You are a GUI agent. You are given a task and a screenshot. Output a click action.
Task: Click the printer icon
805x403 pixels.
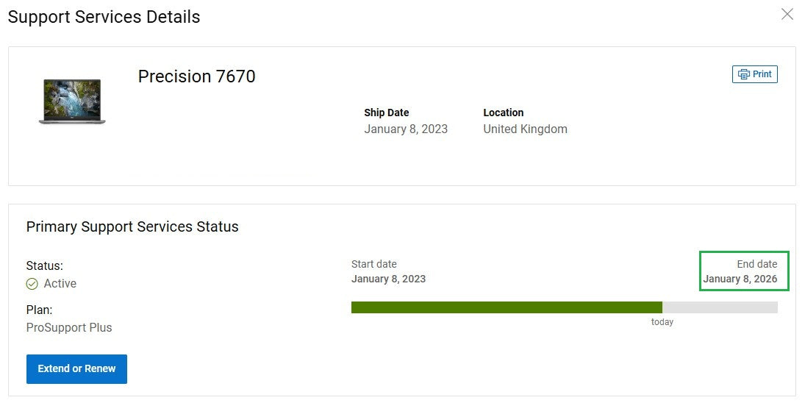pos(743,74)
